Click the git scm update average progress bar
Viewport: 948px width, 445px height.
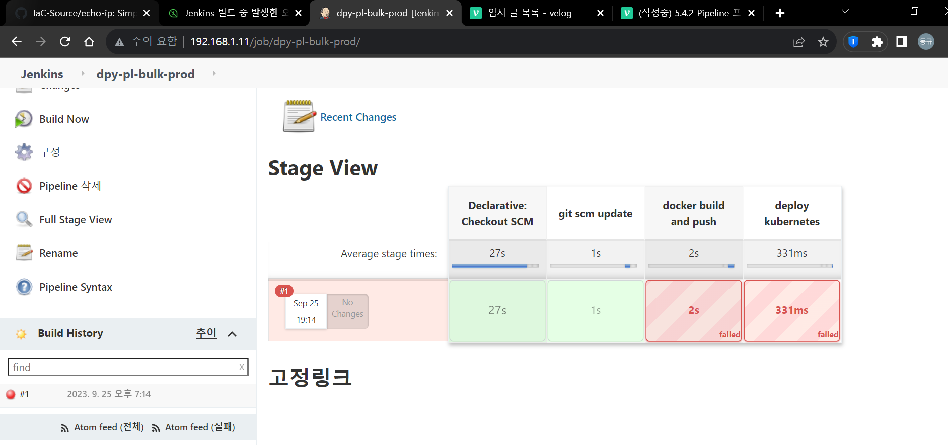(x=594, y=265)
